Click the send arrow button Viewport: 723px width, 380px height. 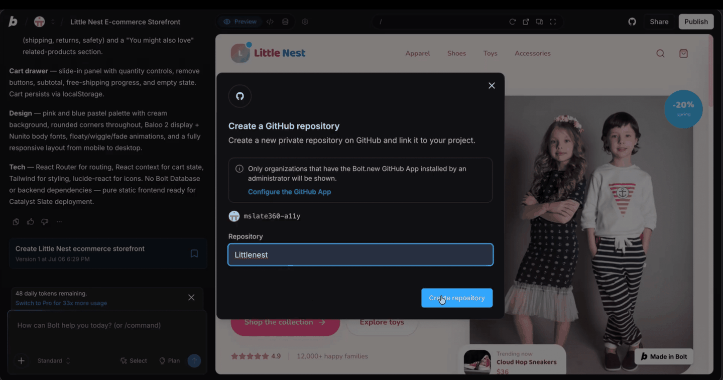coord(194,361)
